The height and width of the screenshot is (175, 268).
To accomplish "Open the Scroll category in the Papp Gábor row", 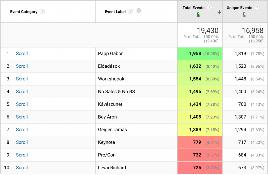I will click(x=22, y=54).
